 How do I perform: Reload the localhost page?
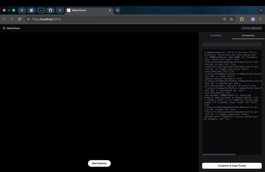click(19, 19)
